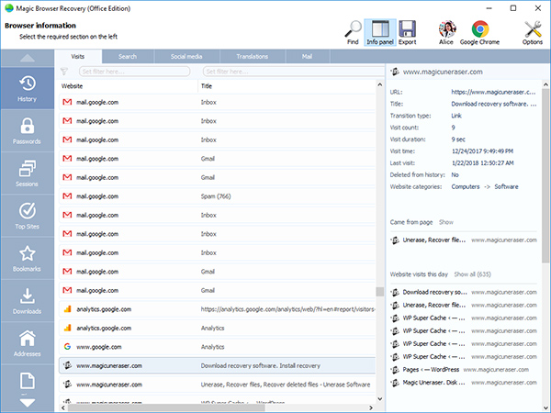This screenshot has width=551, height=413.
Task: Switch to the Translations tab
Action: point(252,57)
